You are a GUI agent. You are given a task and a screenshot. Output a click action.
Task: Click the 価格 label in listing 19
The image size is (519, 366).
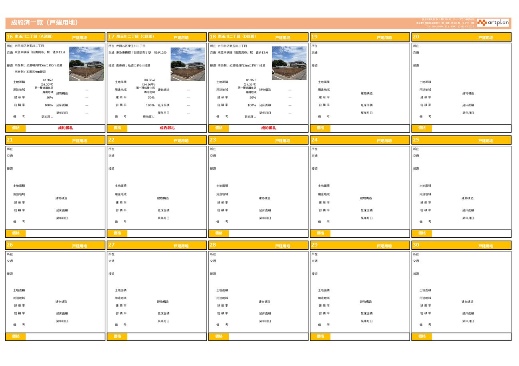click(x=320, y=128)
